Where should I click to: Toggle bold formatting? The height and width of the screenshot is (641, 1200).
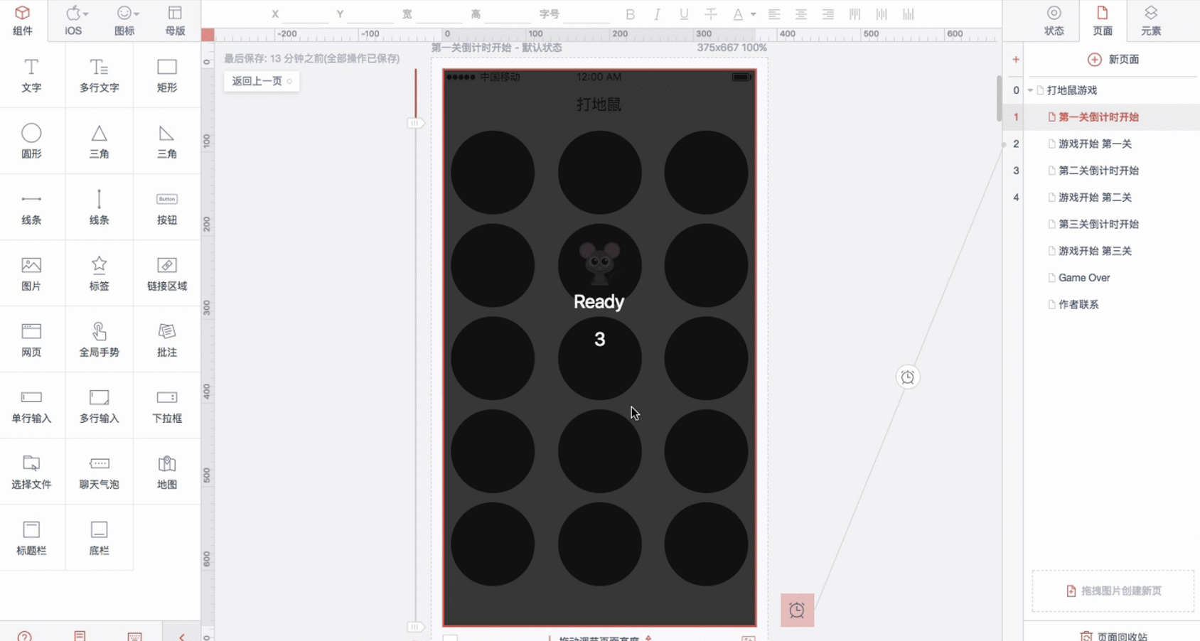[x=630, y=14]
